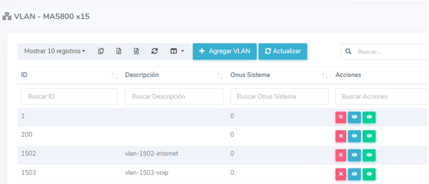Click the Buscar ID filter field
The width and height of the screenshot is (429, 184).
(x=70, y=96)
